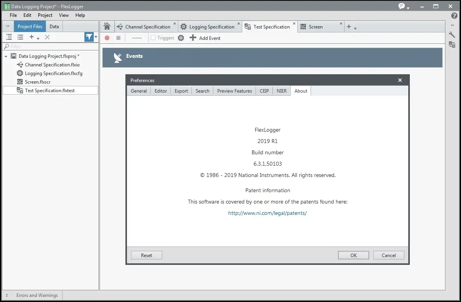Collapse the project pane with double-arrow icon
The width and height of the screenshot is (461, 302).
pyautogui.click(x=8, y=26)
